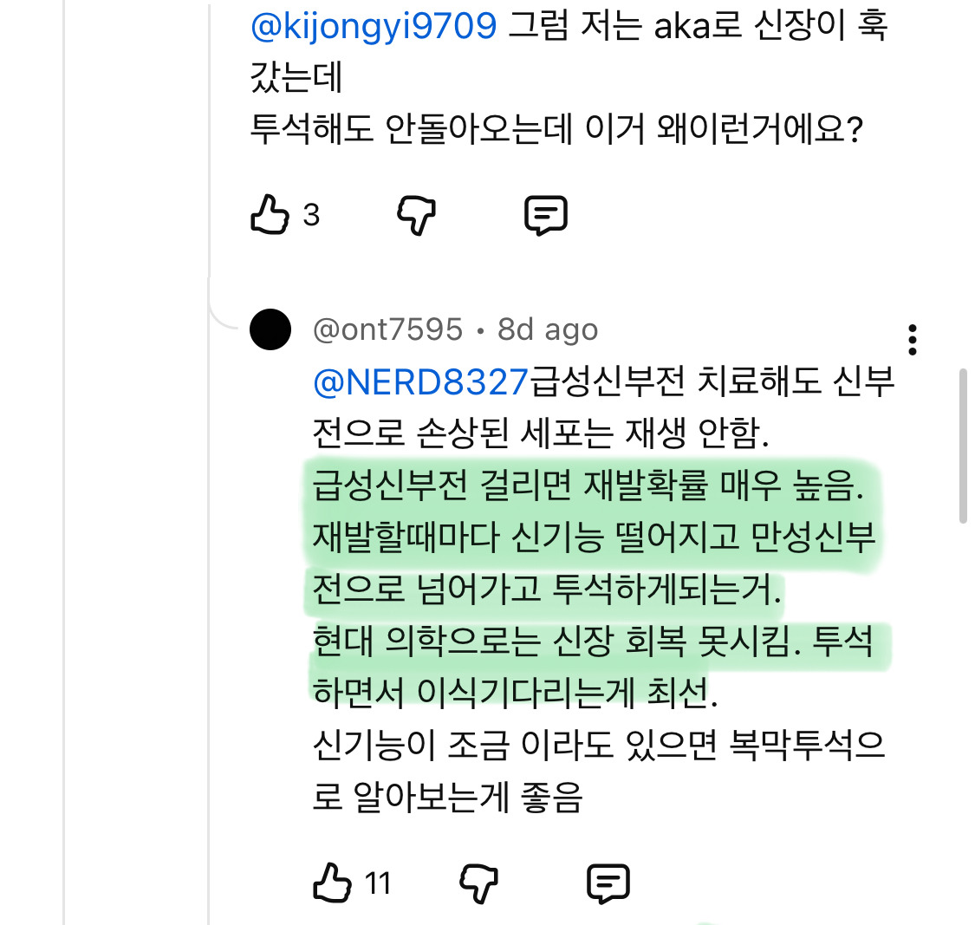Click the speech bubble icon under the first comment

547,213
